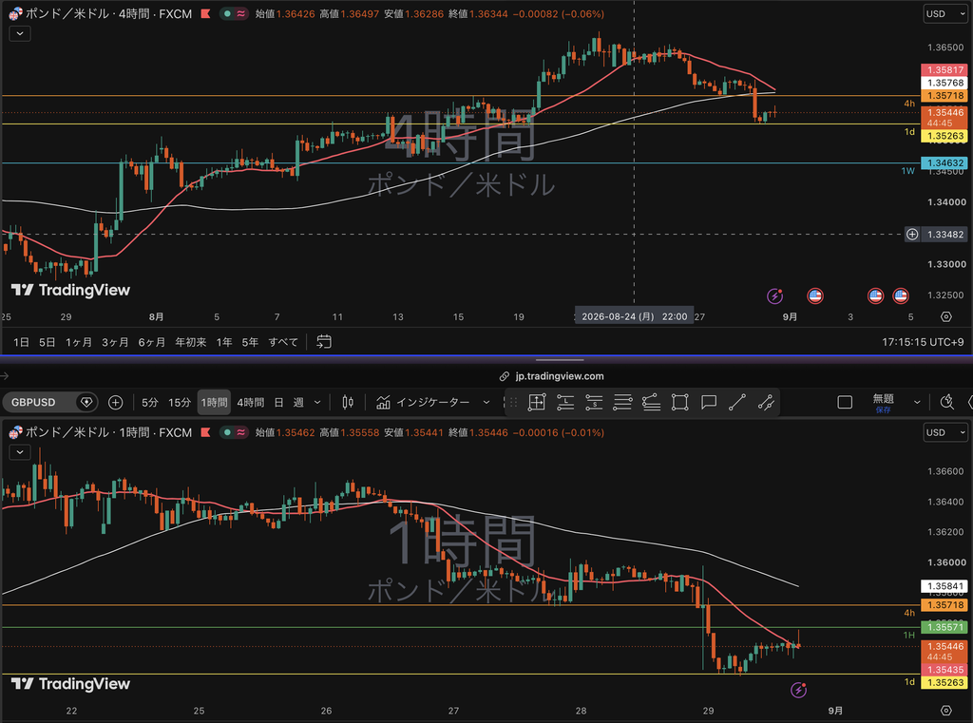The image size is (973, 723).
Task: Toggle the lower chart flag marker
Action: coord(205,432)
